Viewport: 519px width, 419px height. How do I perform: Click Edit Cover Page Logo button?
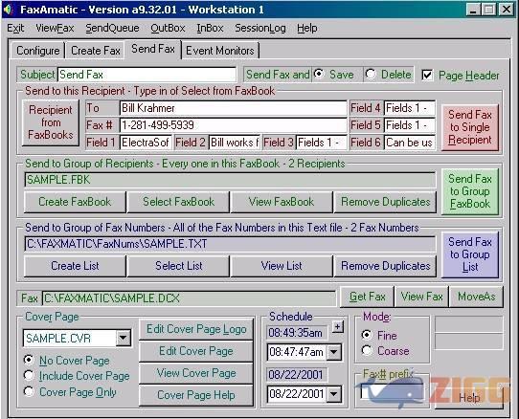[196, 329]
